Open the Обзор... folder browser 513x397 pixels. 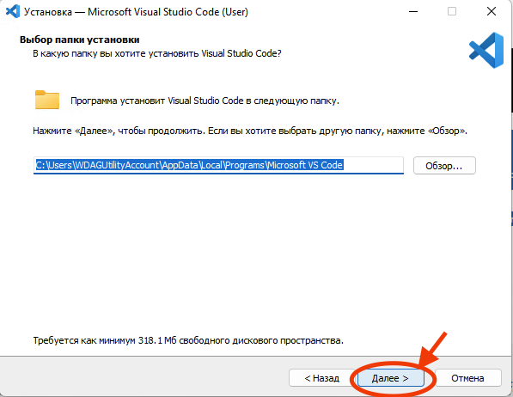(x=444, y=166)
